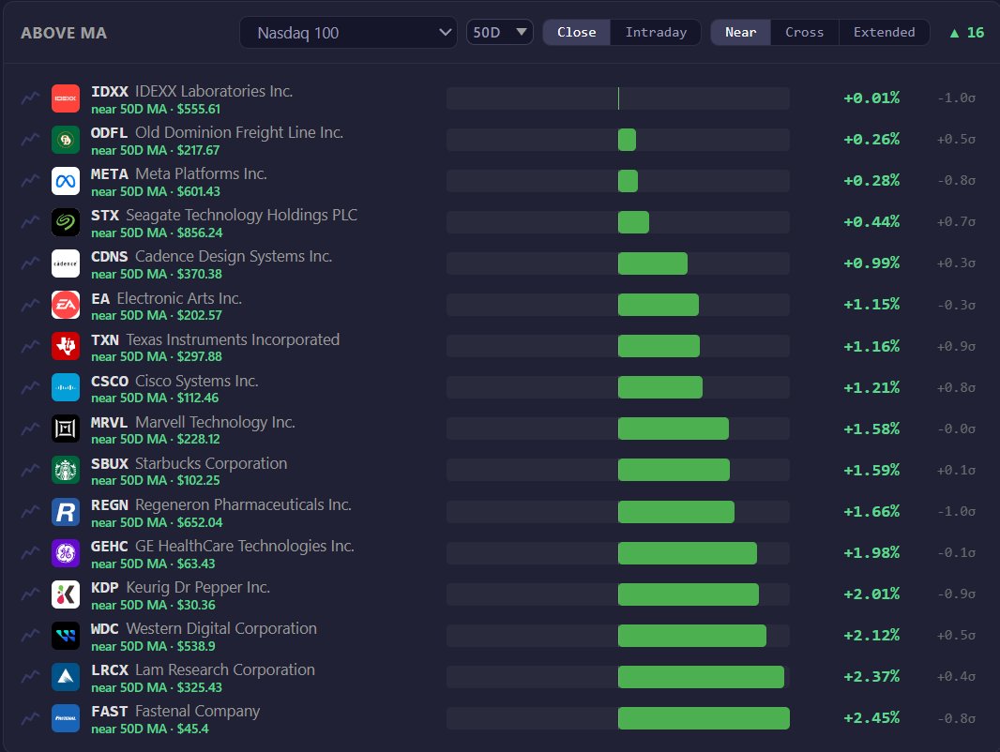Click the +2.12% value for WDC
This screenshot has width=1000, height=752.
(x=871, y=636)
